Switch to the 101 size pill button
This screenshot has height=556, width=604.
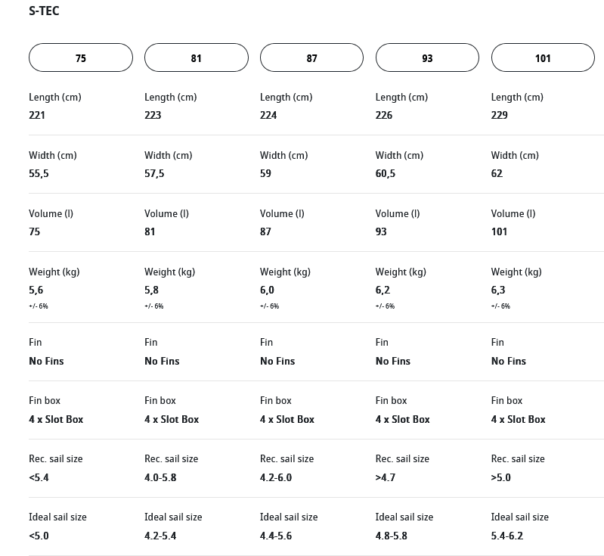543,58
